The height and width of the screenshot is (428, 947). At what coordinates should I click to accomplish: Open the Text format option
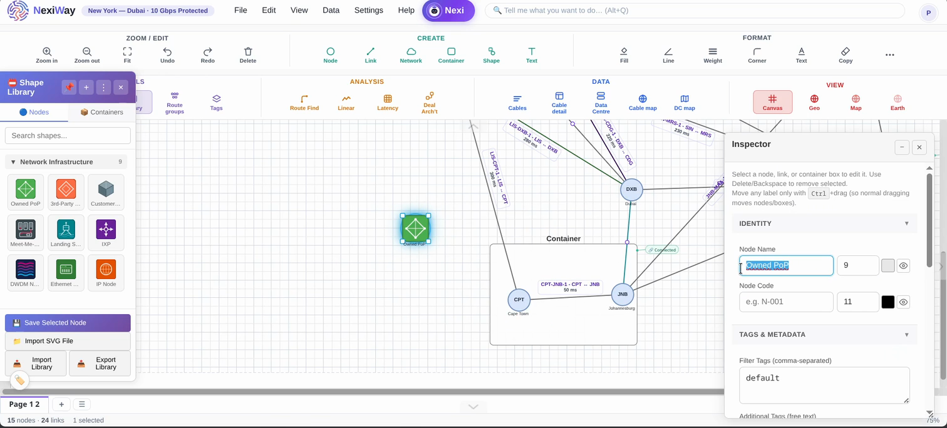coord(801,55)
